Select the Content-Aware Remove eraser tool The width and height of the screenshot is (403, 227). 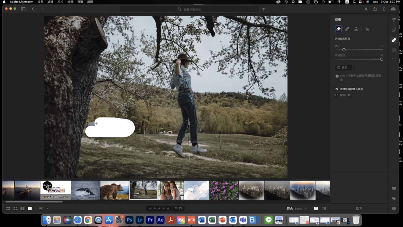pyautogui.click(x=338, y=29)
